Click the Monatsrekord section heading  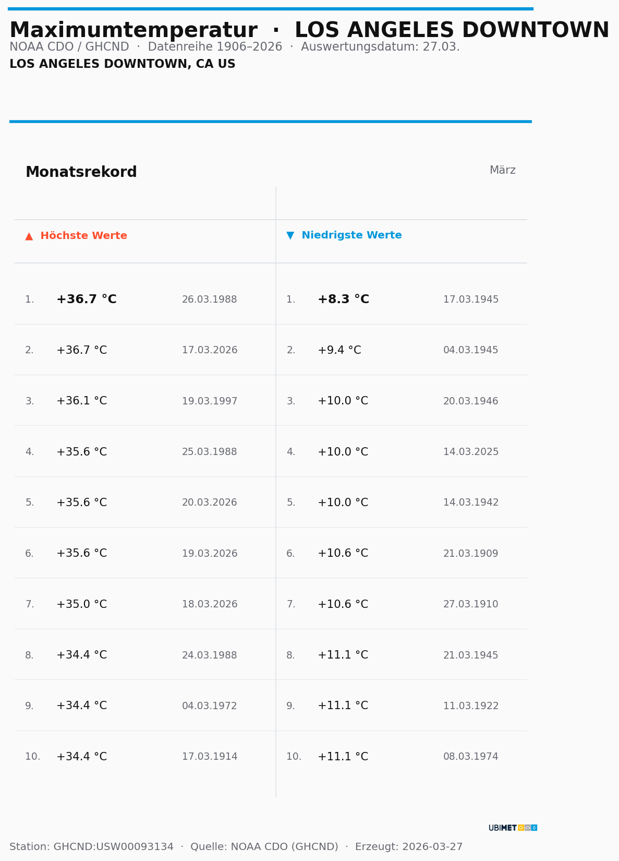pos(81,172)
